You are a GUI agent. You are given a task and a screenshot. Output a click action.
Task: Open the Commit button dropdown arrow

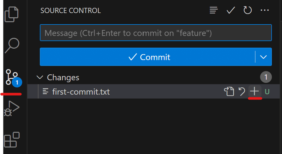click(x=263, y=57)
